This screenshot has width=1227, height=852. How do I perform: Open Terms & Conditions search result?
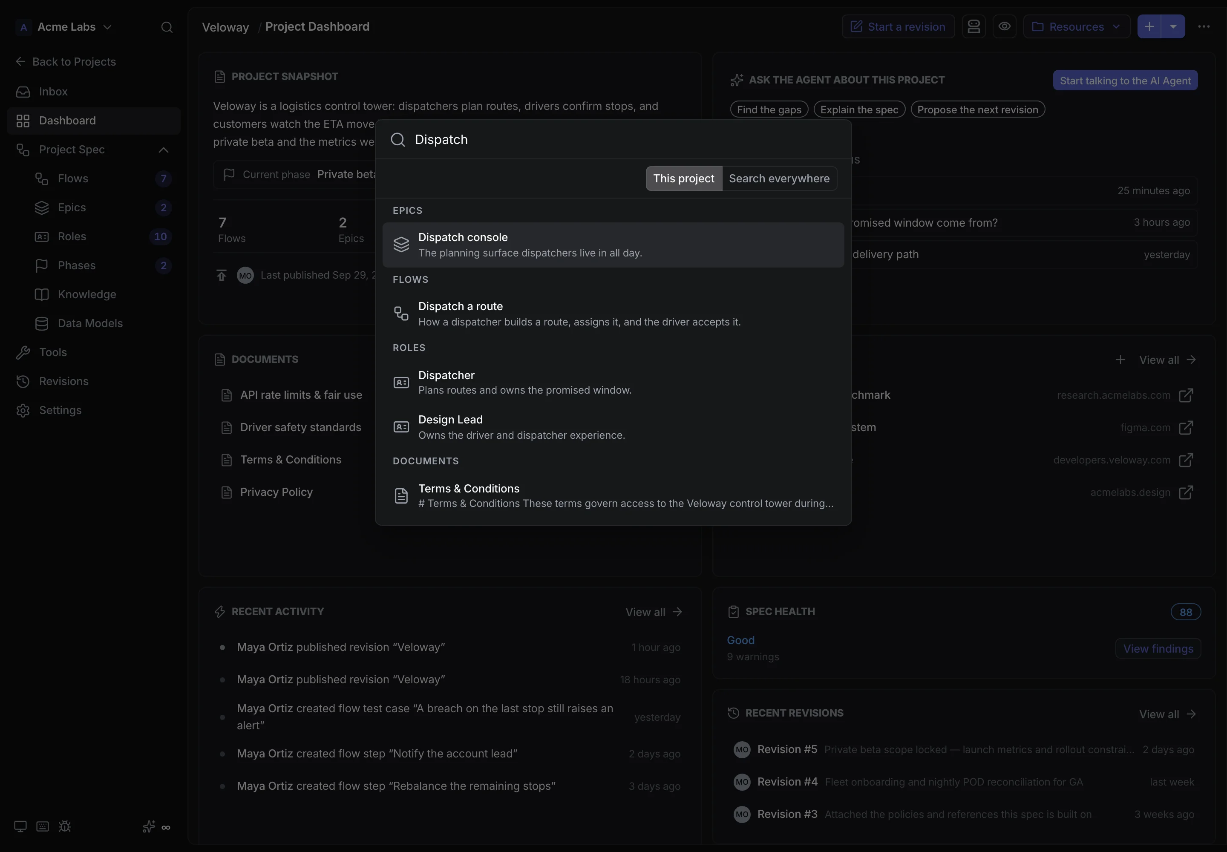[613, 496]
